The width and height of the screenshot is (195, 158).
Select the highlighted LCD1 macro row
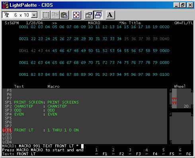(41, 130)
